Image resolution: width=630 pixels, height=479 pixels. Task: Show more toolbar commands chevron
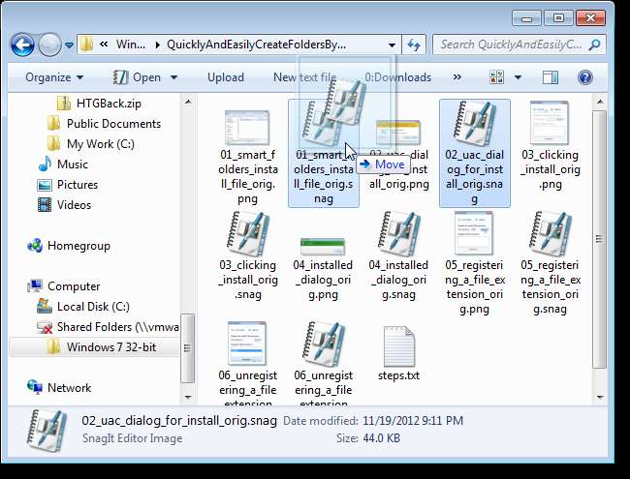[x=457, y=76]
